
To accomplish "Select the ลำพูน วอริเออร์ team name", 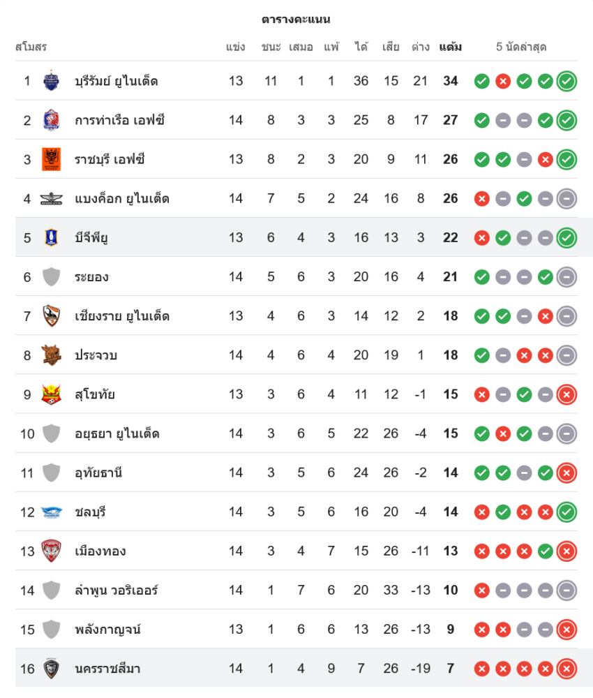I will point(117,591).
